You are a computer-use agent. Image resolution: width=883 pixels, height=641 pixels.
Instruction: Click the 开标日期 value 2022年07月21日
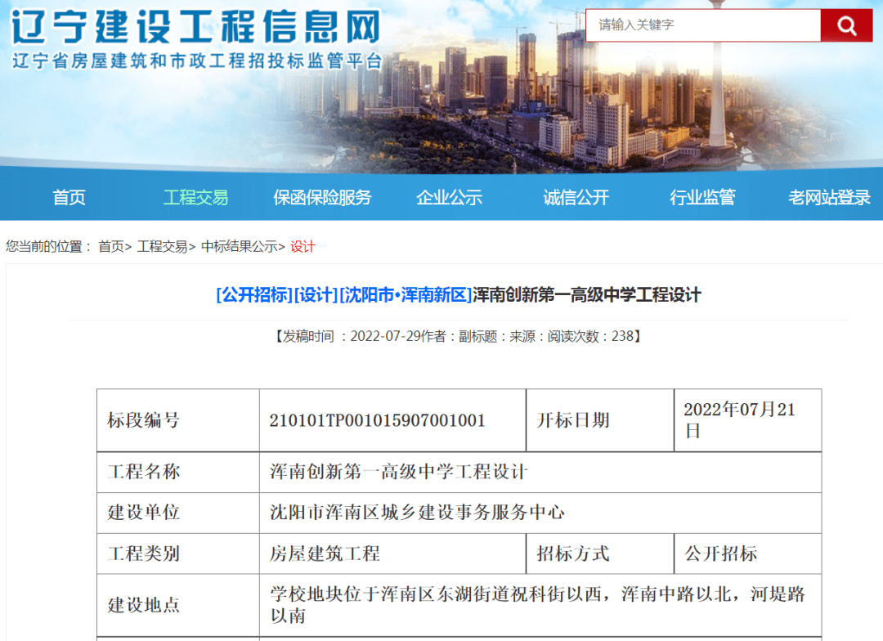click(739, 420)
